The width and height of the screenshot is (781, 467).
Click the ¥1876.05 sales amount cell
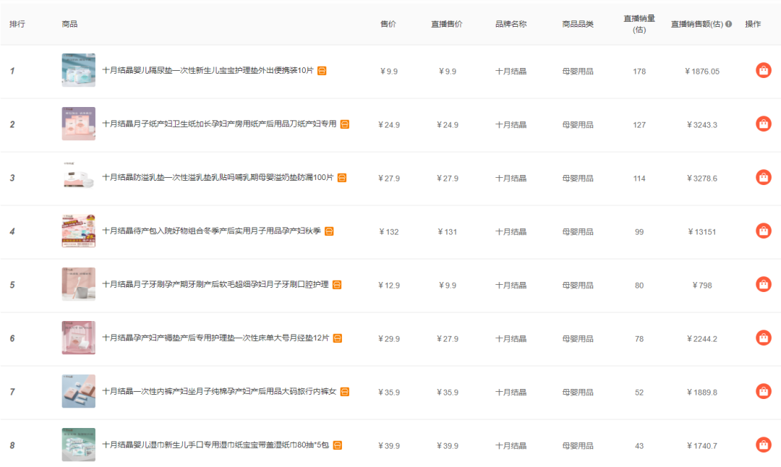pyautogui.click(x=701, y=71)
